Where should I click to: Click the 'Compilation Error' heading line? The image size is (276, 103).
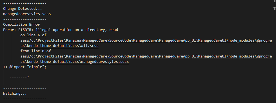(x=21, y=25)
